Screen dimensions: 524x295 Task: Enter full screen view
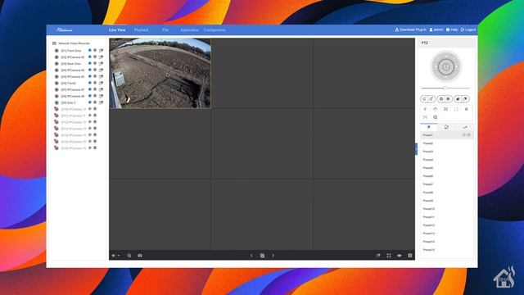click(389, 256)
